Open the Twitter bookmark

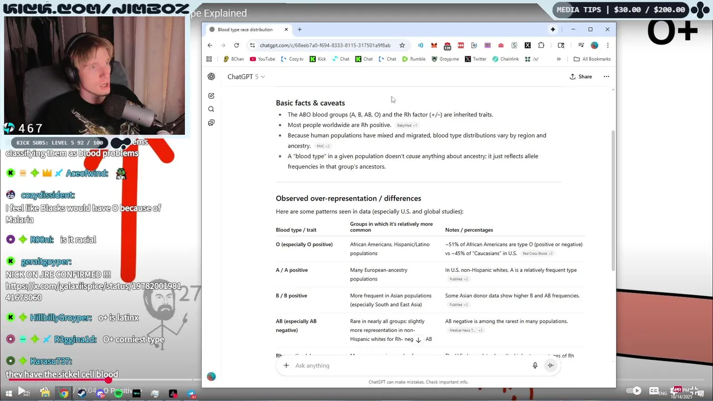tap(476, 59)
